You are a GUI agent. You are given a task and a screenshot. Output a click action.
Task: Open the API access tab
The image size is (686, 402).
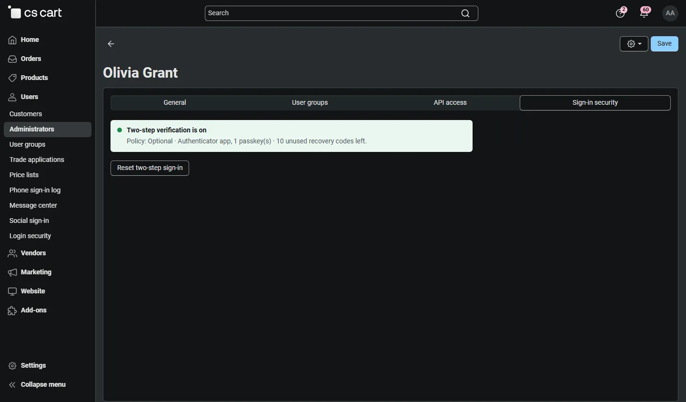450,103
